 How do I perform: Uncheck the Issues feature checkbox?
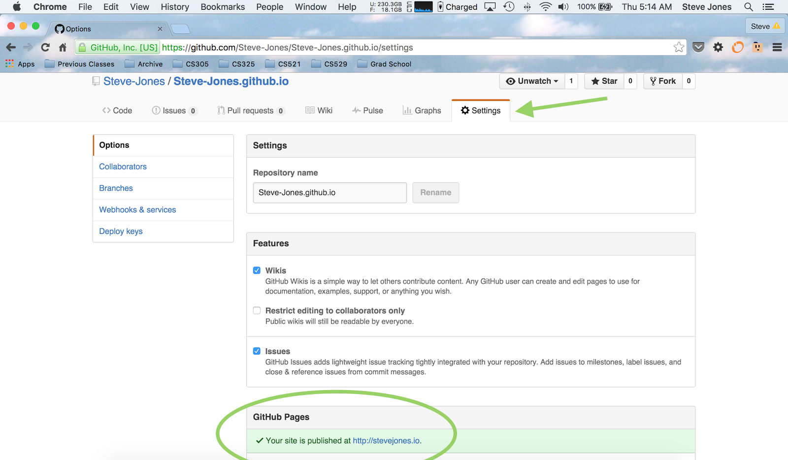tap(257, 351)
